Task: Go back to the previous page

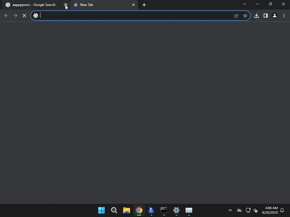Action: point(6,16)
